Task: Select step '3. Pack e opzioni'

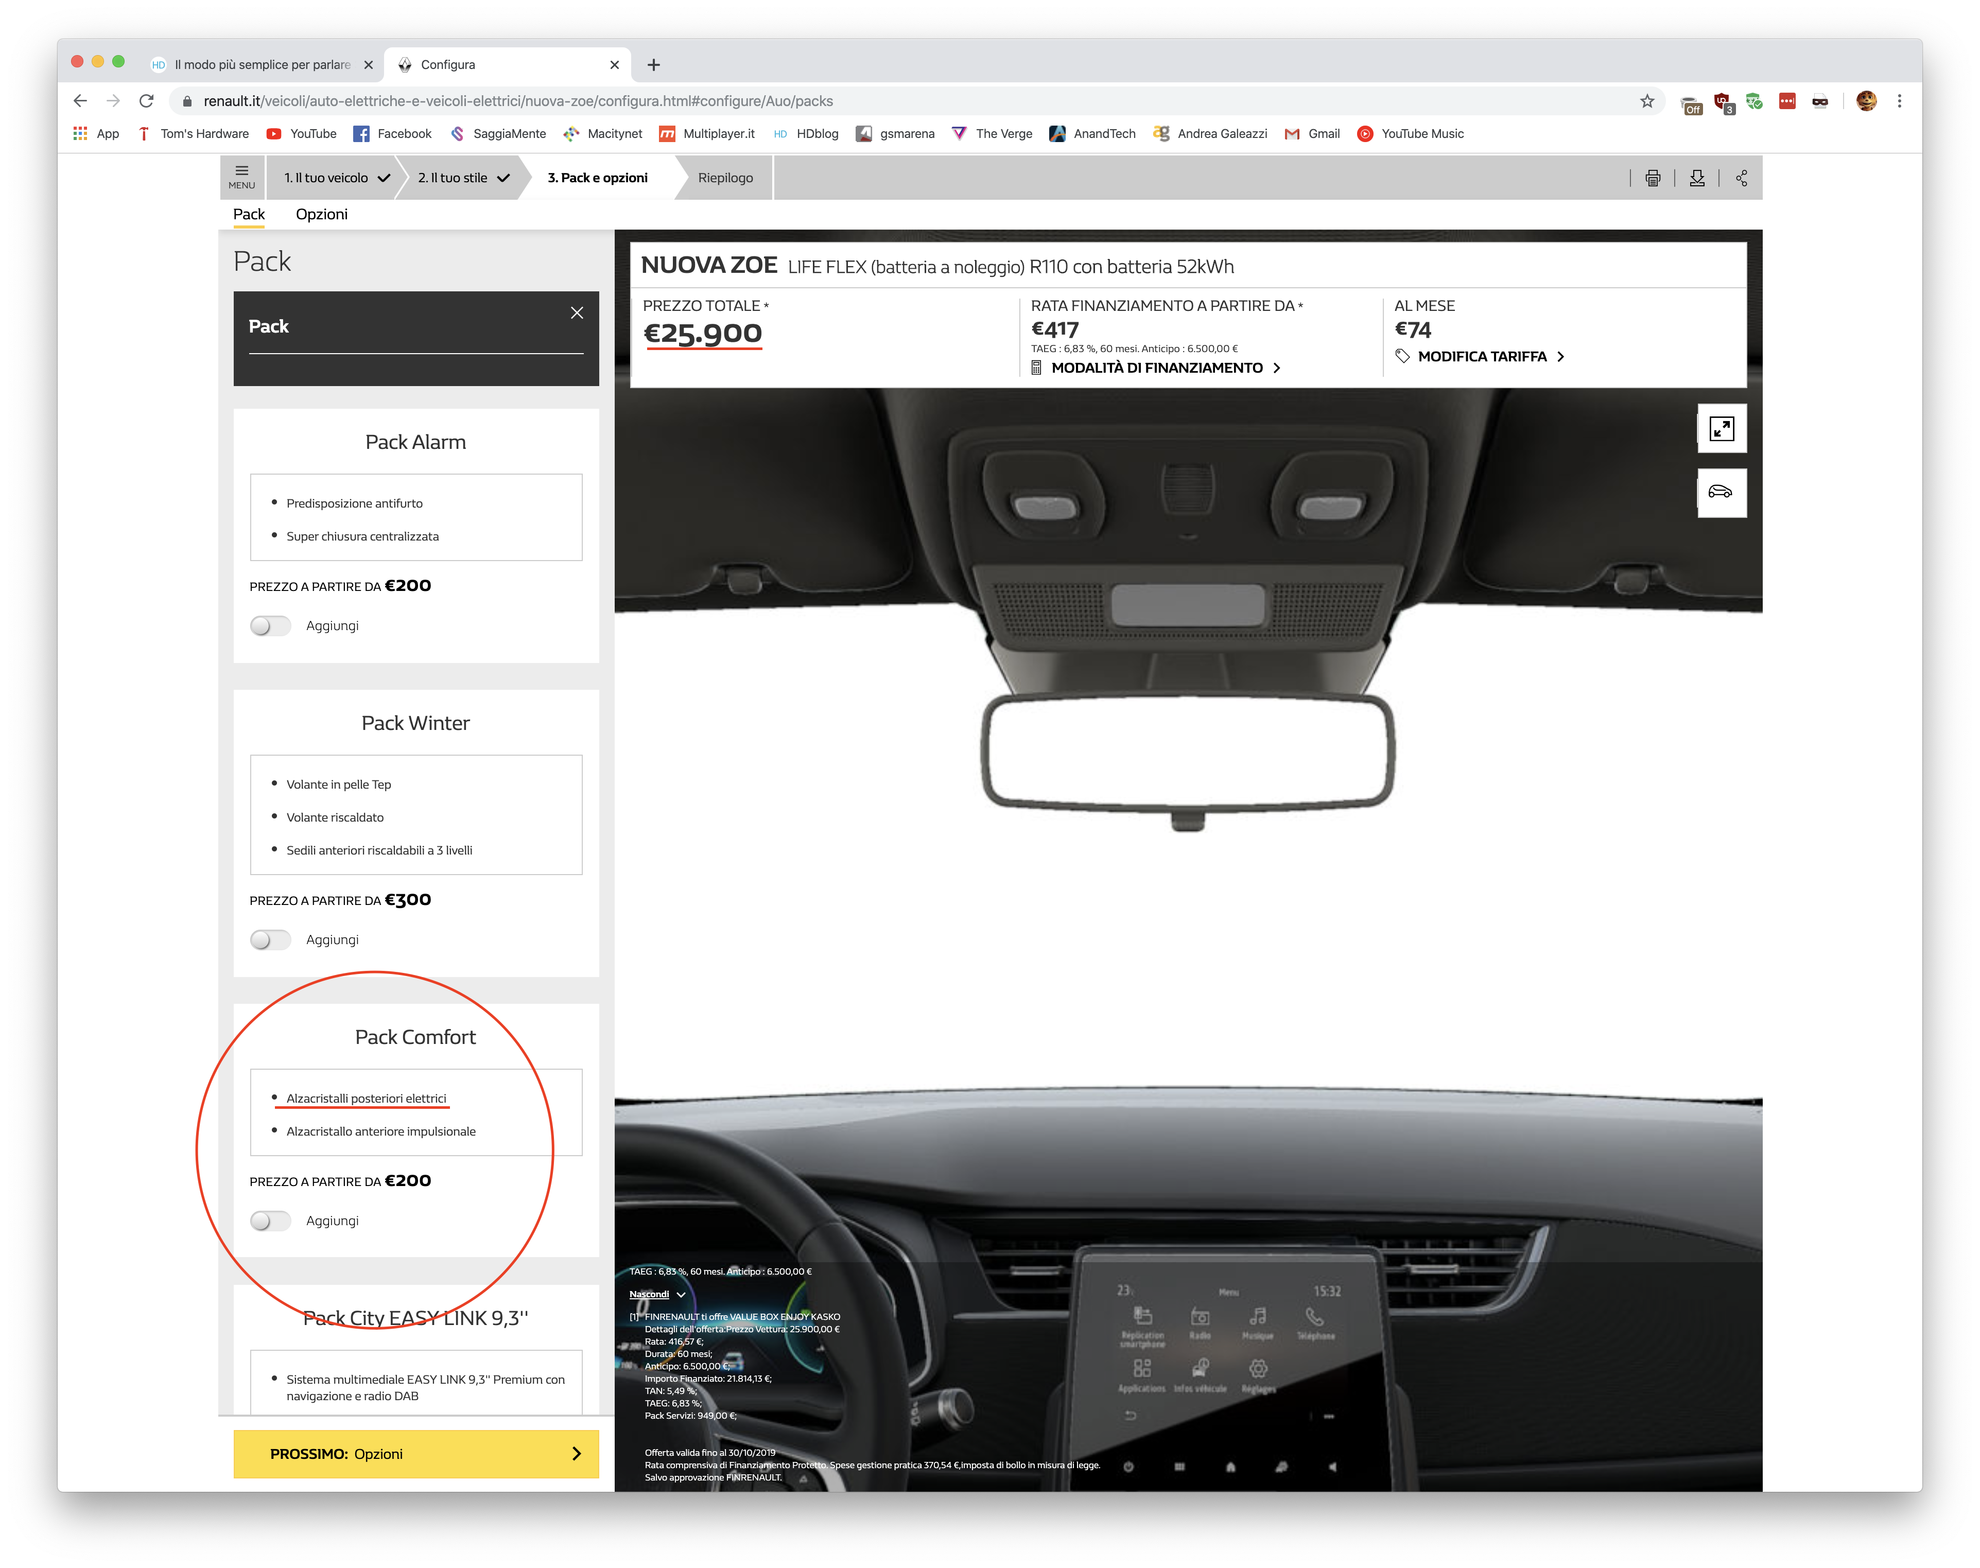Action: click(x=598, y=178)
